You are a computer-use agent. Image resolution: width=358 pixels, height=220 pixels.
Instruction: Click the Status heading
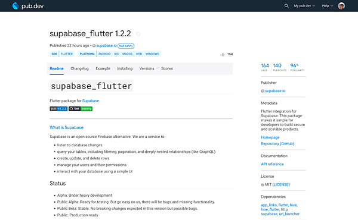[57, 183]
